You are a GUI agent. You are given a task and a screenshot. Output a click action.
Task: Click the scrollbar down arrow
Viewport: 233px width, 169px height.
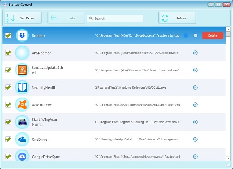tap(228, 158)
